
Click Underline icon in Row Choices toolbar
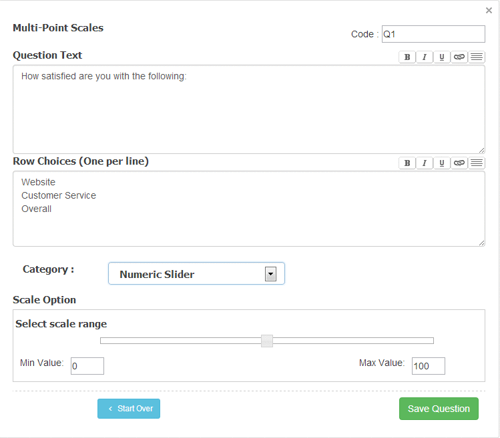click(x=442, y=163)
